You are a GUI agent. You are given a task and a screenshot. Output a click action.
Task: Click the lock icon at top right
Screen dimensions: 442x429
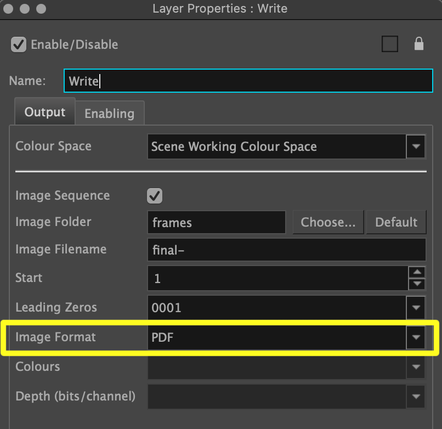click(x=419, y=44)
